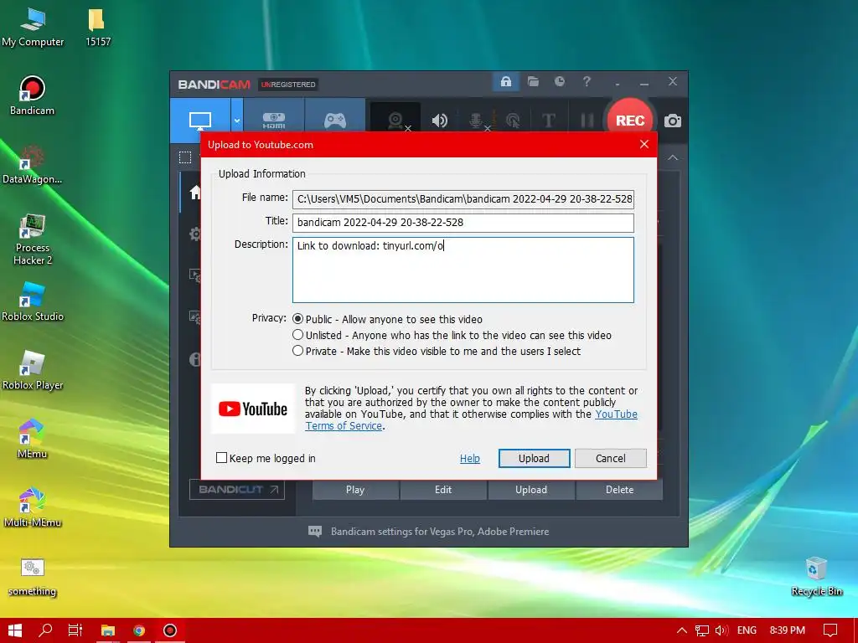
Task: Click the speaker sound icon in Bandicam
Action: (439, 121)
